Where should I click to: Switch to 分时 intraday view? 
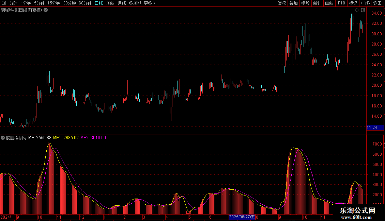pos(14,3)
